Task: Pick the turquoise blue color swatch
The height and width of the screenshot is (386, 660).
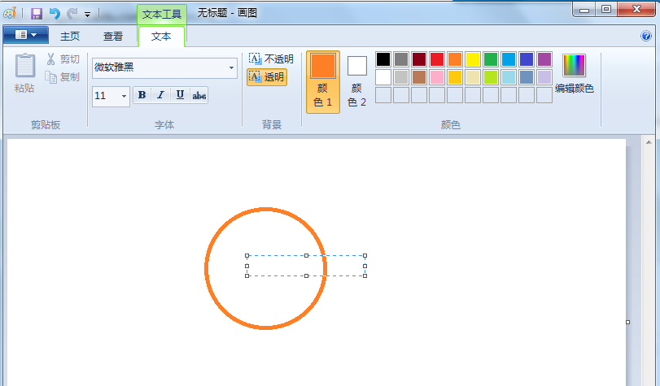Action: tap(509, 59)
